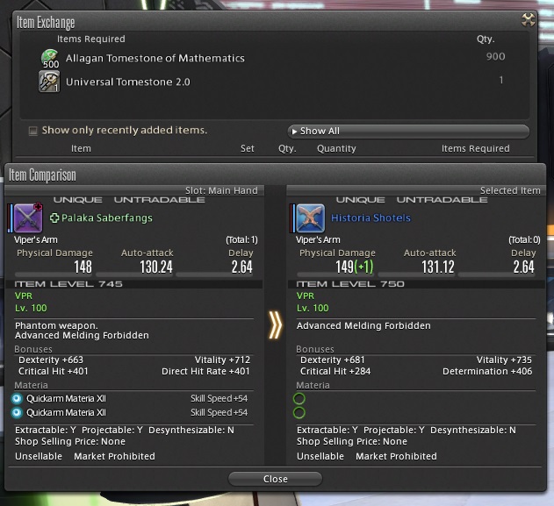
Task: Click the 'Vitality +712' bonus
Action: click(223, 360)
